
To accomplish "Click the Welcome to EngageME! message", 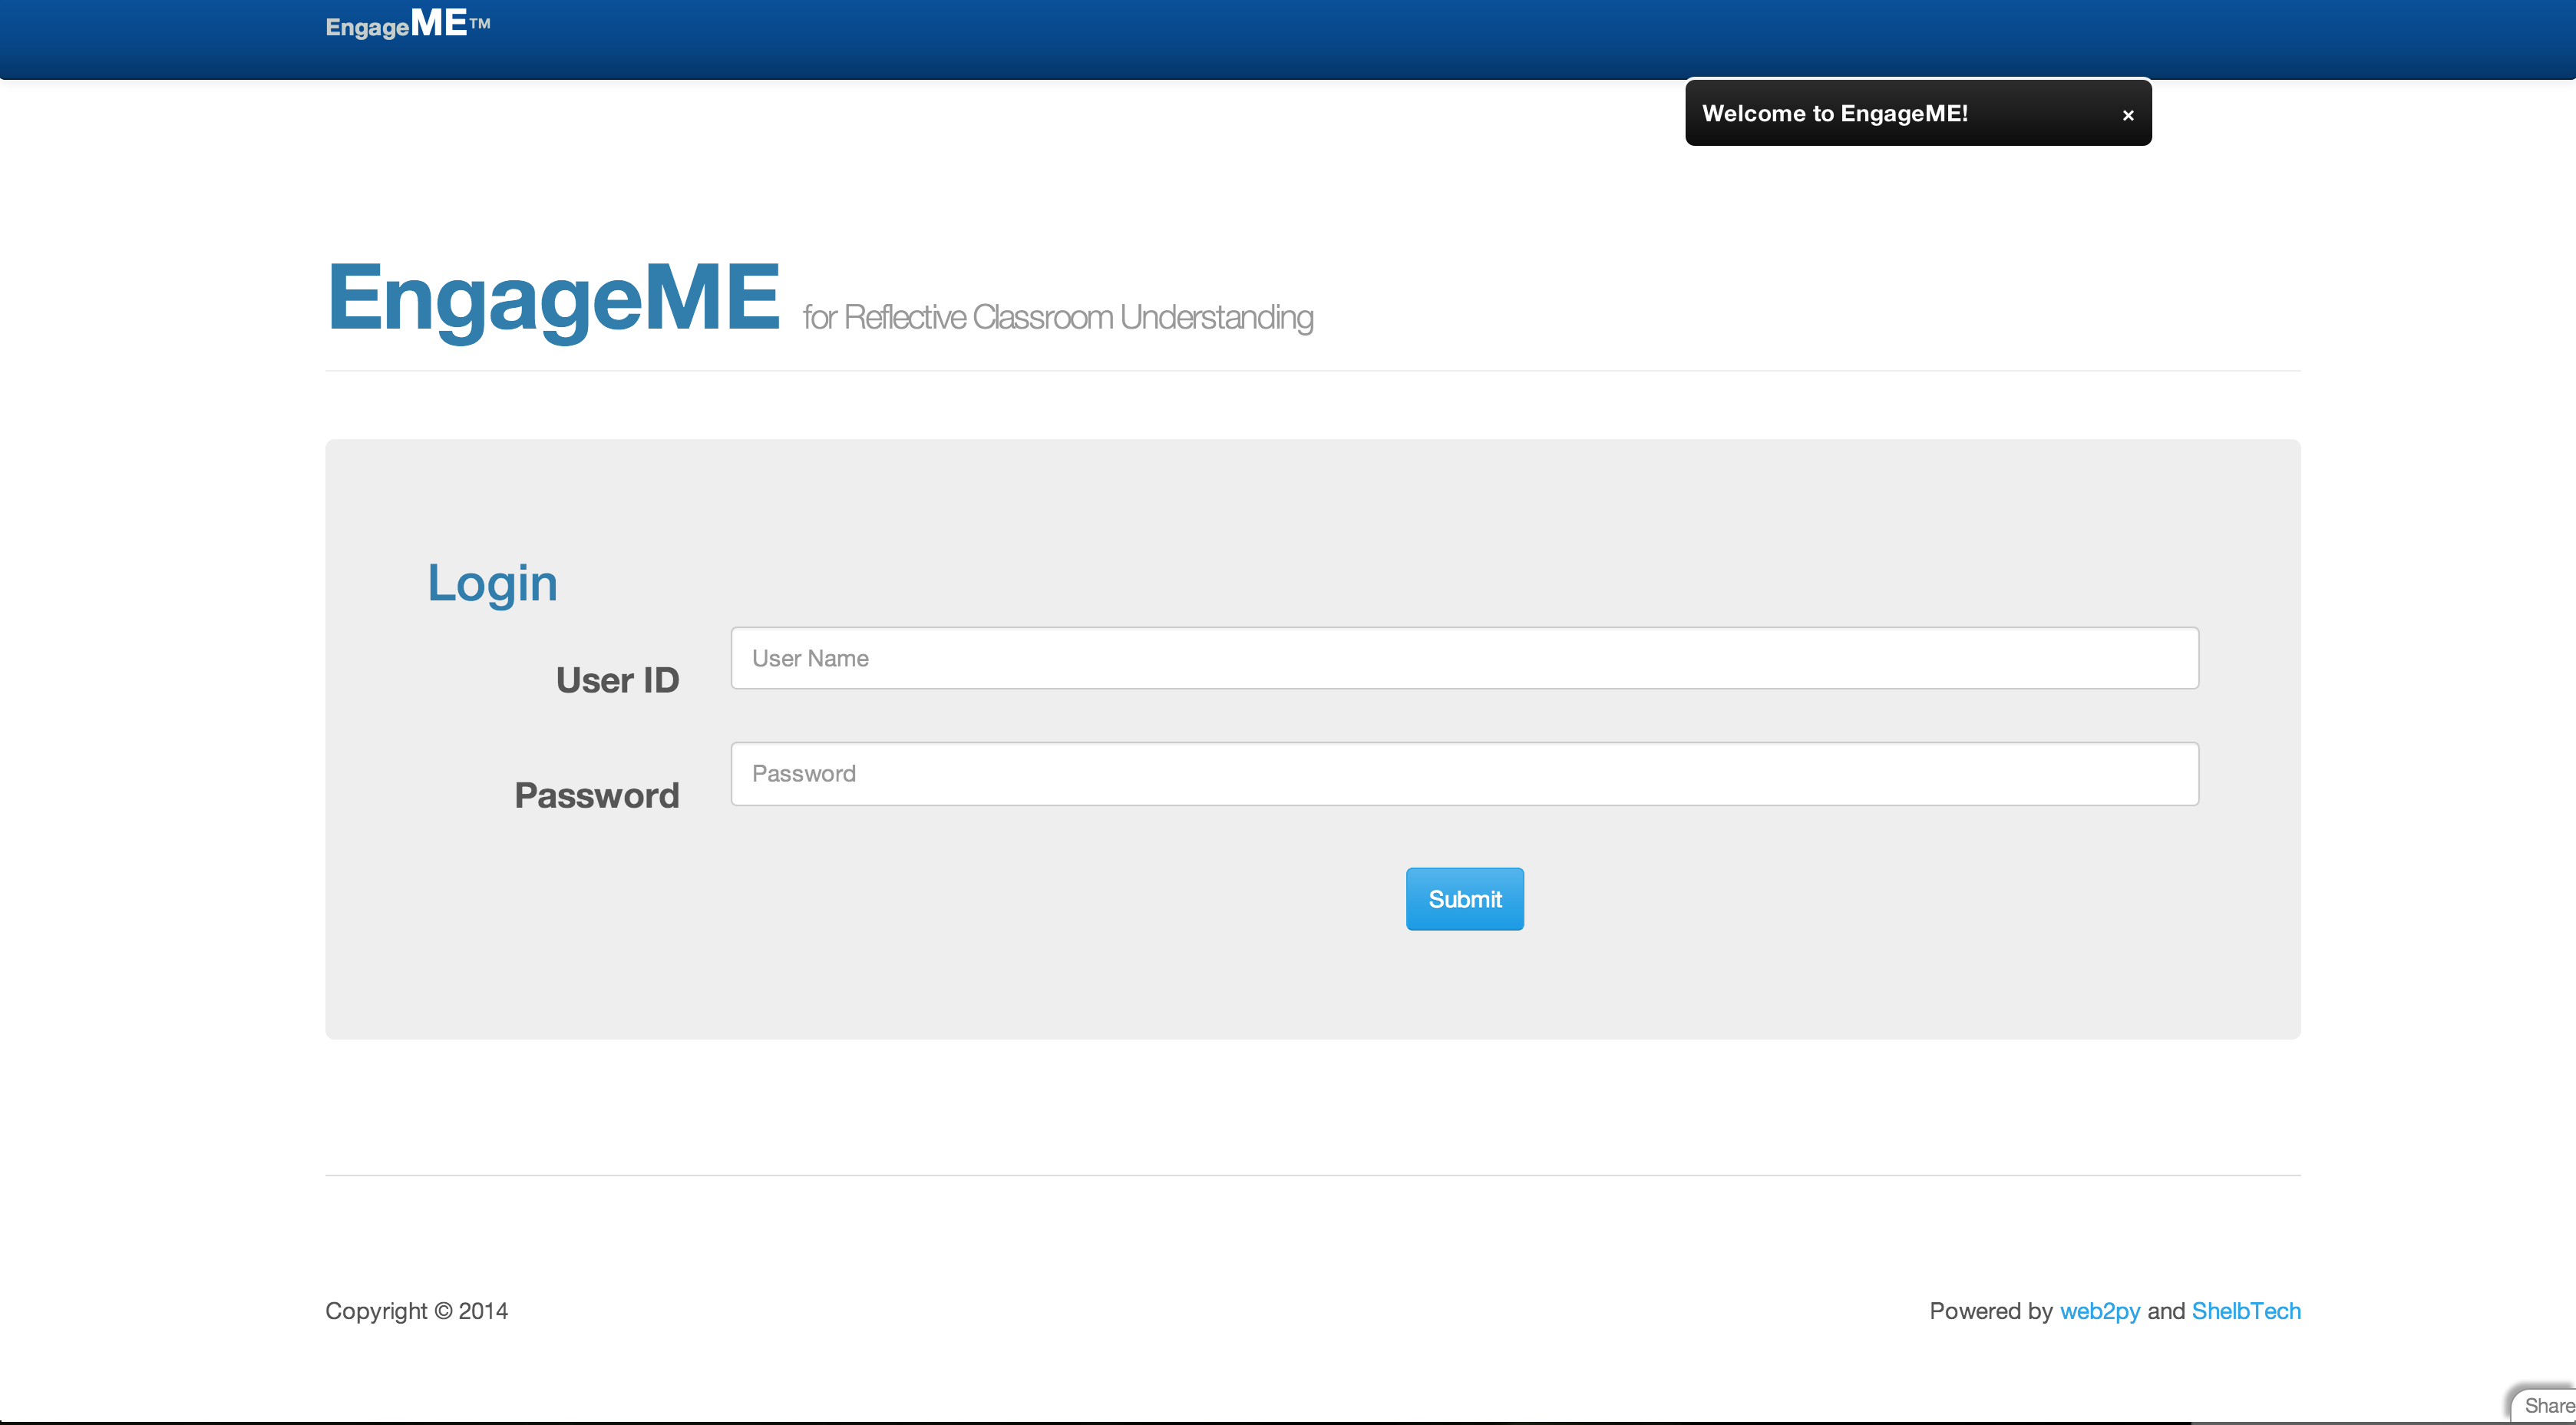I will 1835,113.
